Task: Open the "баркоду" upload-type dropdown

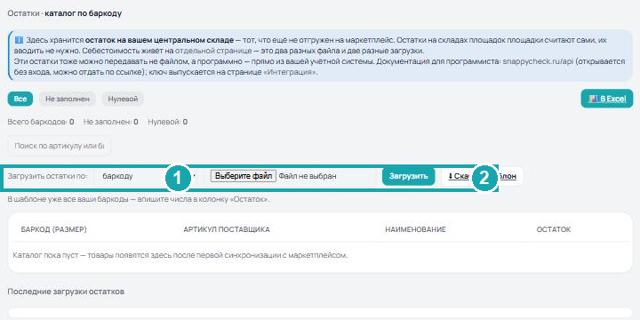Action: tap(147, 176)
